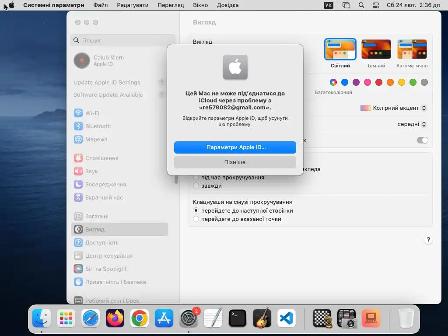This screenshot has height=336, width=448.
Task: Launch Google Chrome from the Dock
Action: tap(140, 318)
